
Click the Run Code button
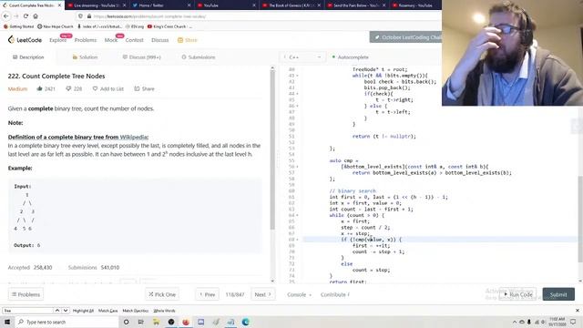517,294
